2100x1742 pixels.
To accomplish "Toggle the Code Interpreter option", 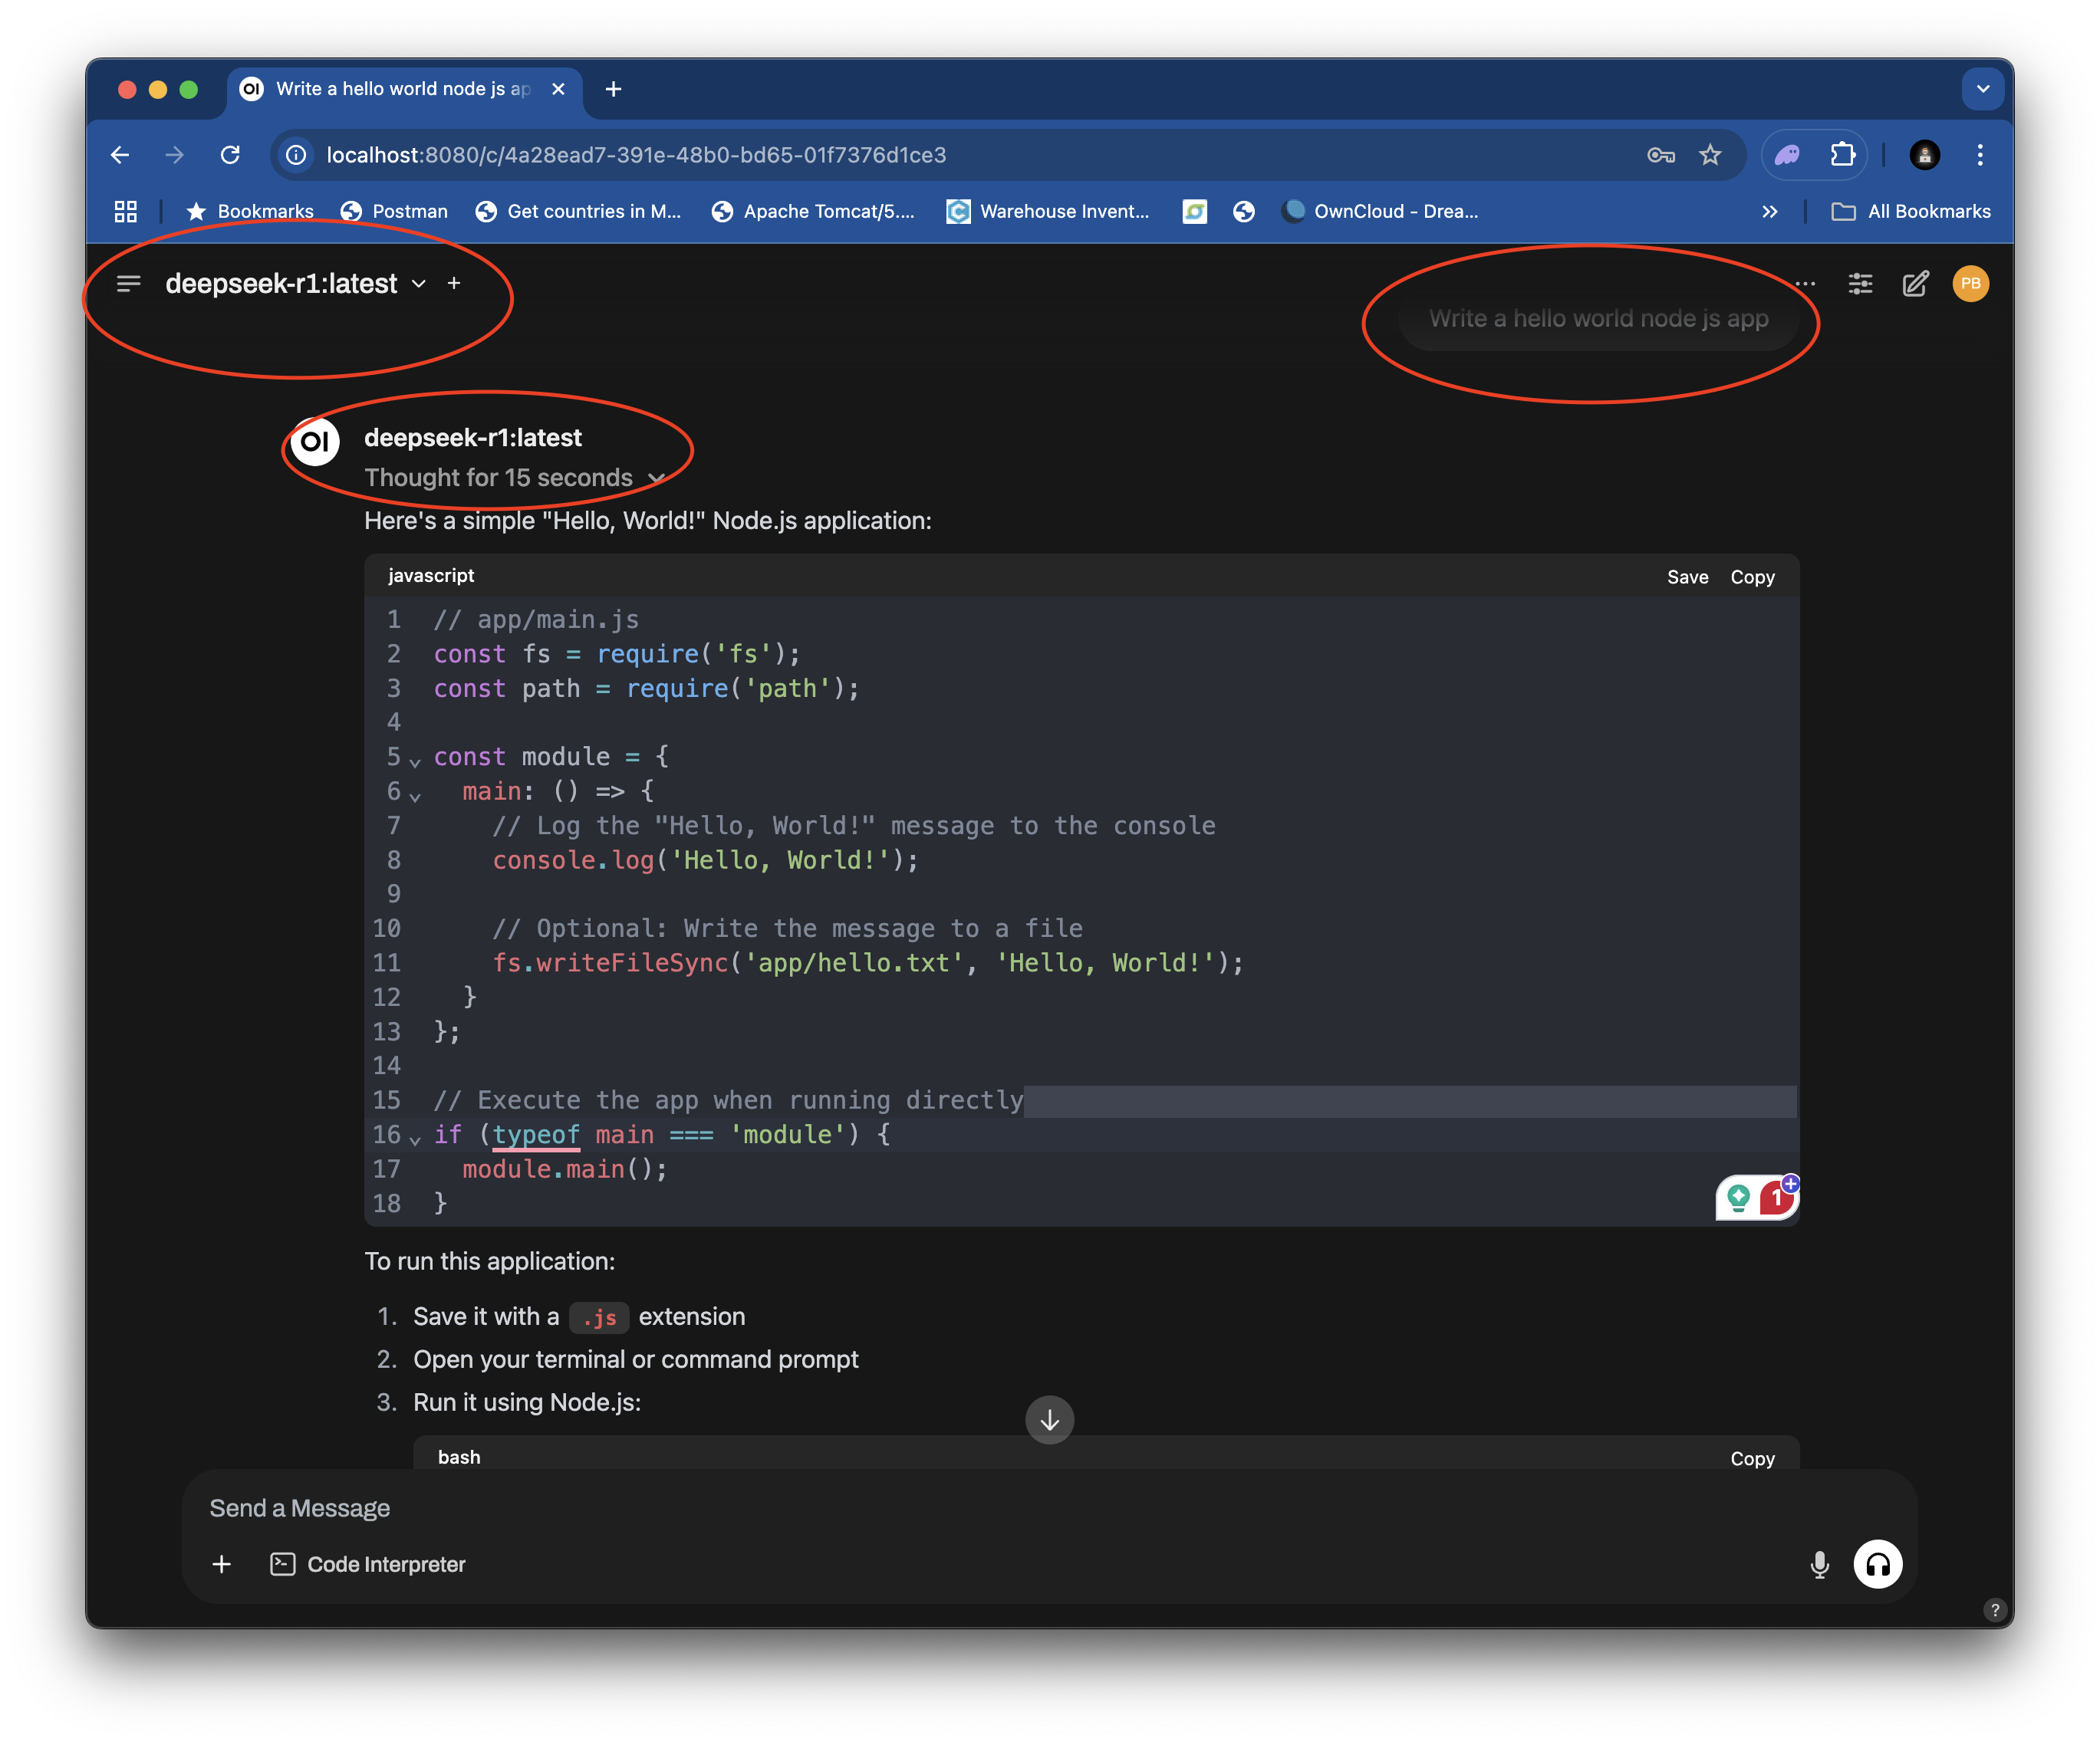I will [367, 1564].
